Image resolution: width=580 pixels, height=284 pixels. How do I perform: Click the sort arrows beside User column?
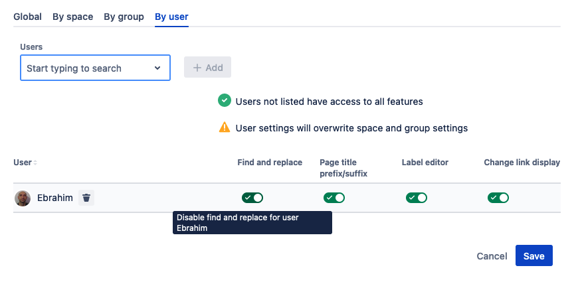click(x=35, y=163)
